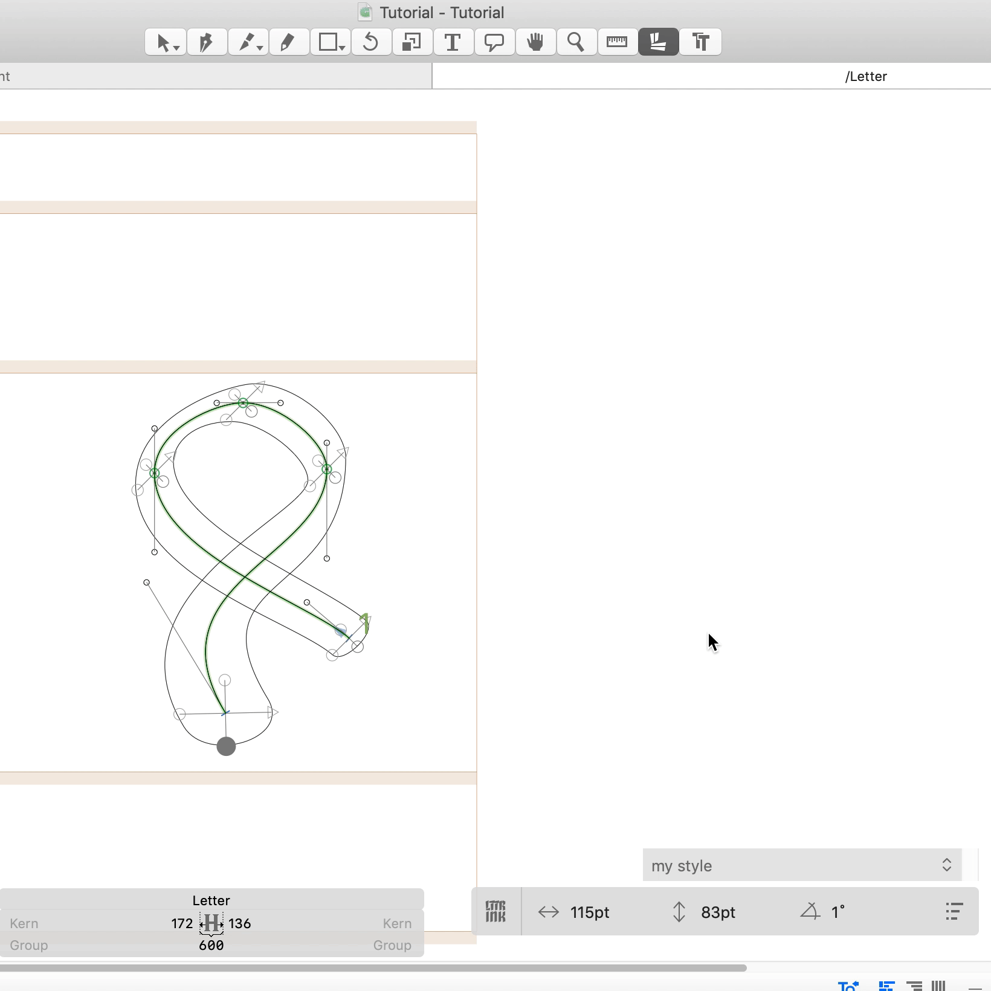The width and height of the screenshot is (991, 991).
Task: Open the LetterInk list options menu
Action: 954,911
